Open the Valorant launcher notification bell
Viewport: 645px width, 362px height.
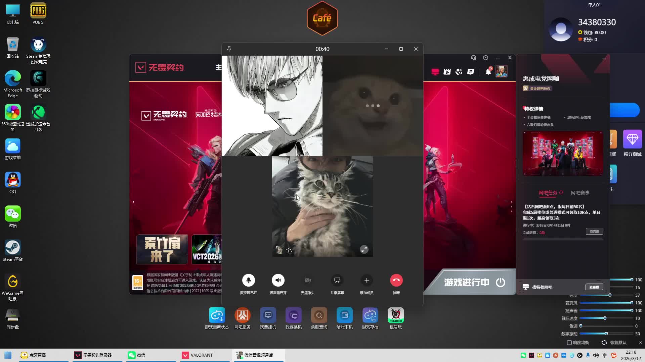[x=488, y=71]
